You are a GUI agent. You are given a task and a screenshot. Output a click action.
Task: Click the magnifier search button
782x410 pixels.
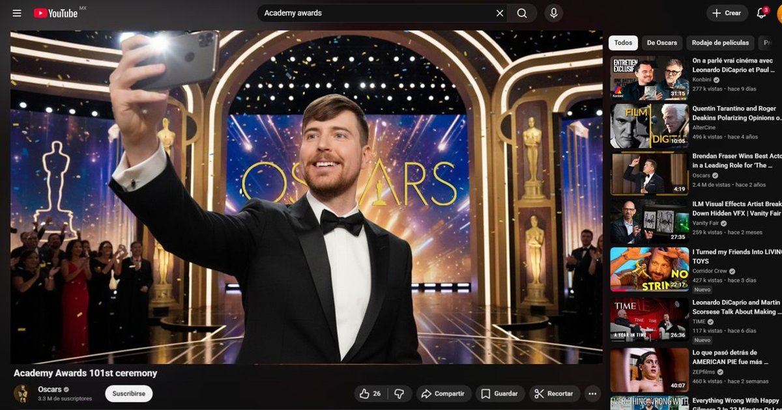pyautogui.click(x=522, y=13)
